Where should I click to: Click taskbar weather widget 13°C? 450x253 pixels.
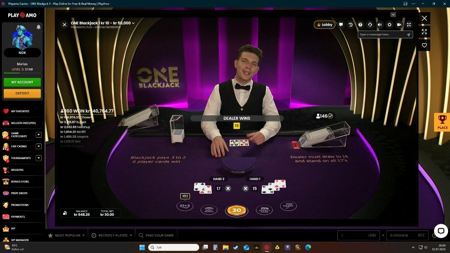(x=14, y=247)
